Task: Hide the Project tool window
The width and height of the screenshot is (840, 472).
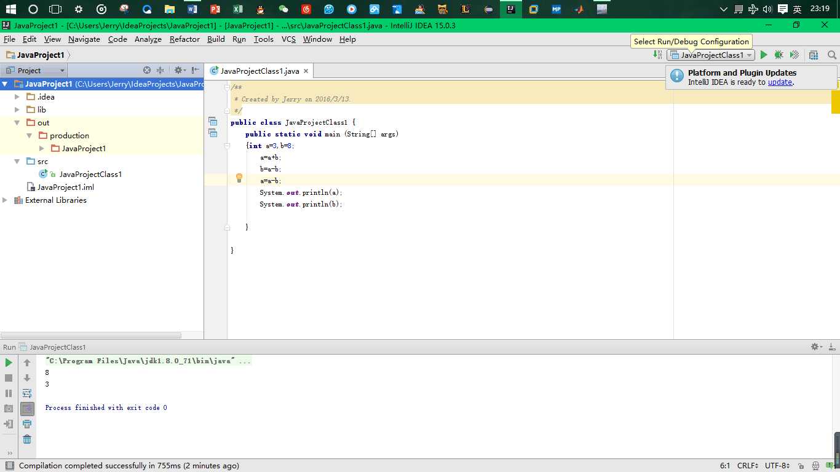Action: click(x=196, y=70)
